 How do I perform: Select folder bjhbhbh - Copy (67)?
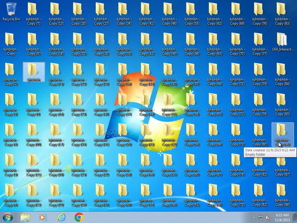click(215, 165)
